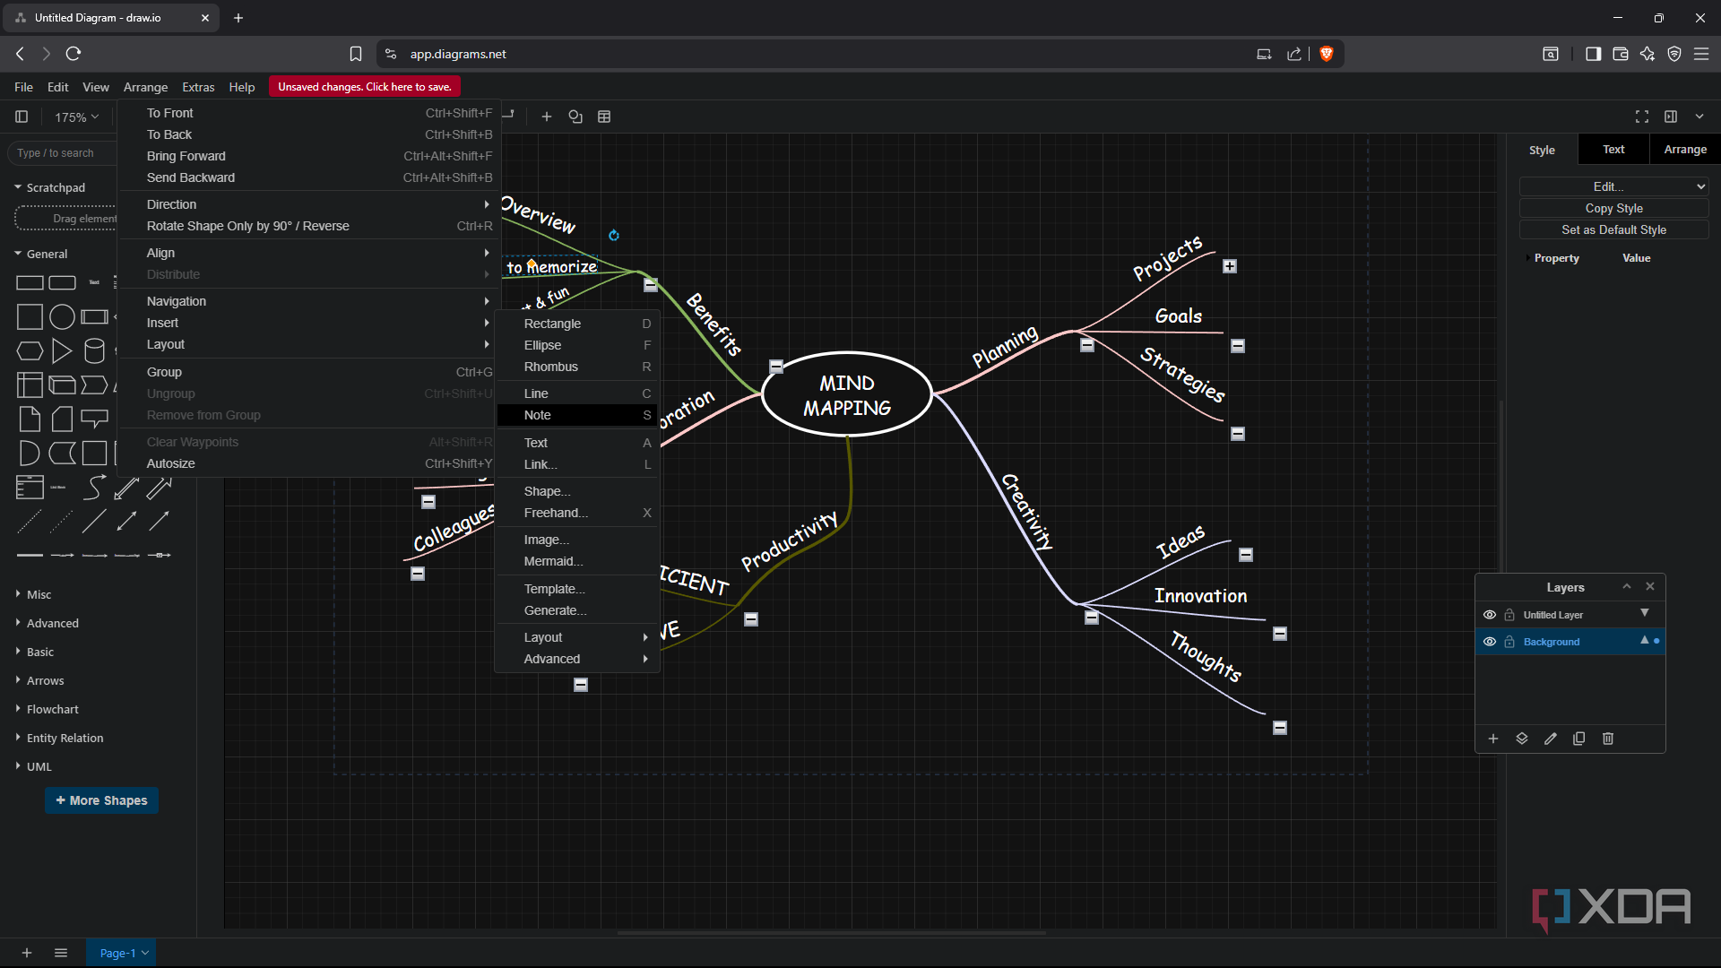This screenshot has height=968, width=1721.
Task: Toggle fullscreen icon in toolbar
Action: 1642,117
